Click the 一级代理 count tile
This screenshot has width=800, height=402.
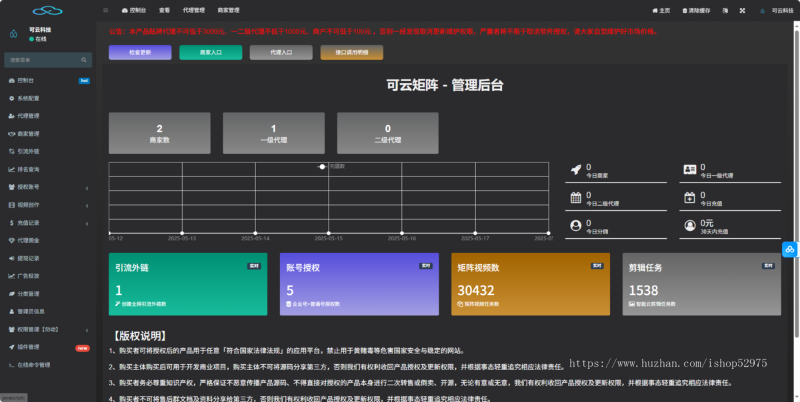click(x=273, y=133)
